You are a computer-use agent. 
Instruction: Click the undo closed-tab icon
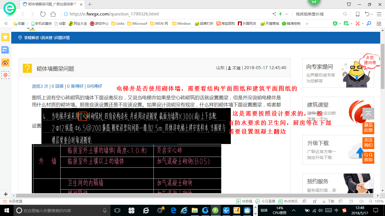coord(367,14)
